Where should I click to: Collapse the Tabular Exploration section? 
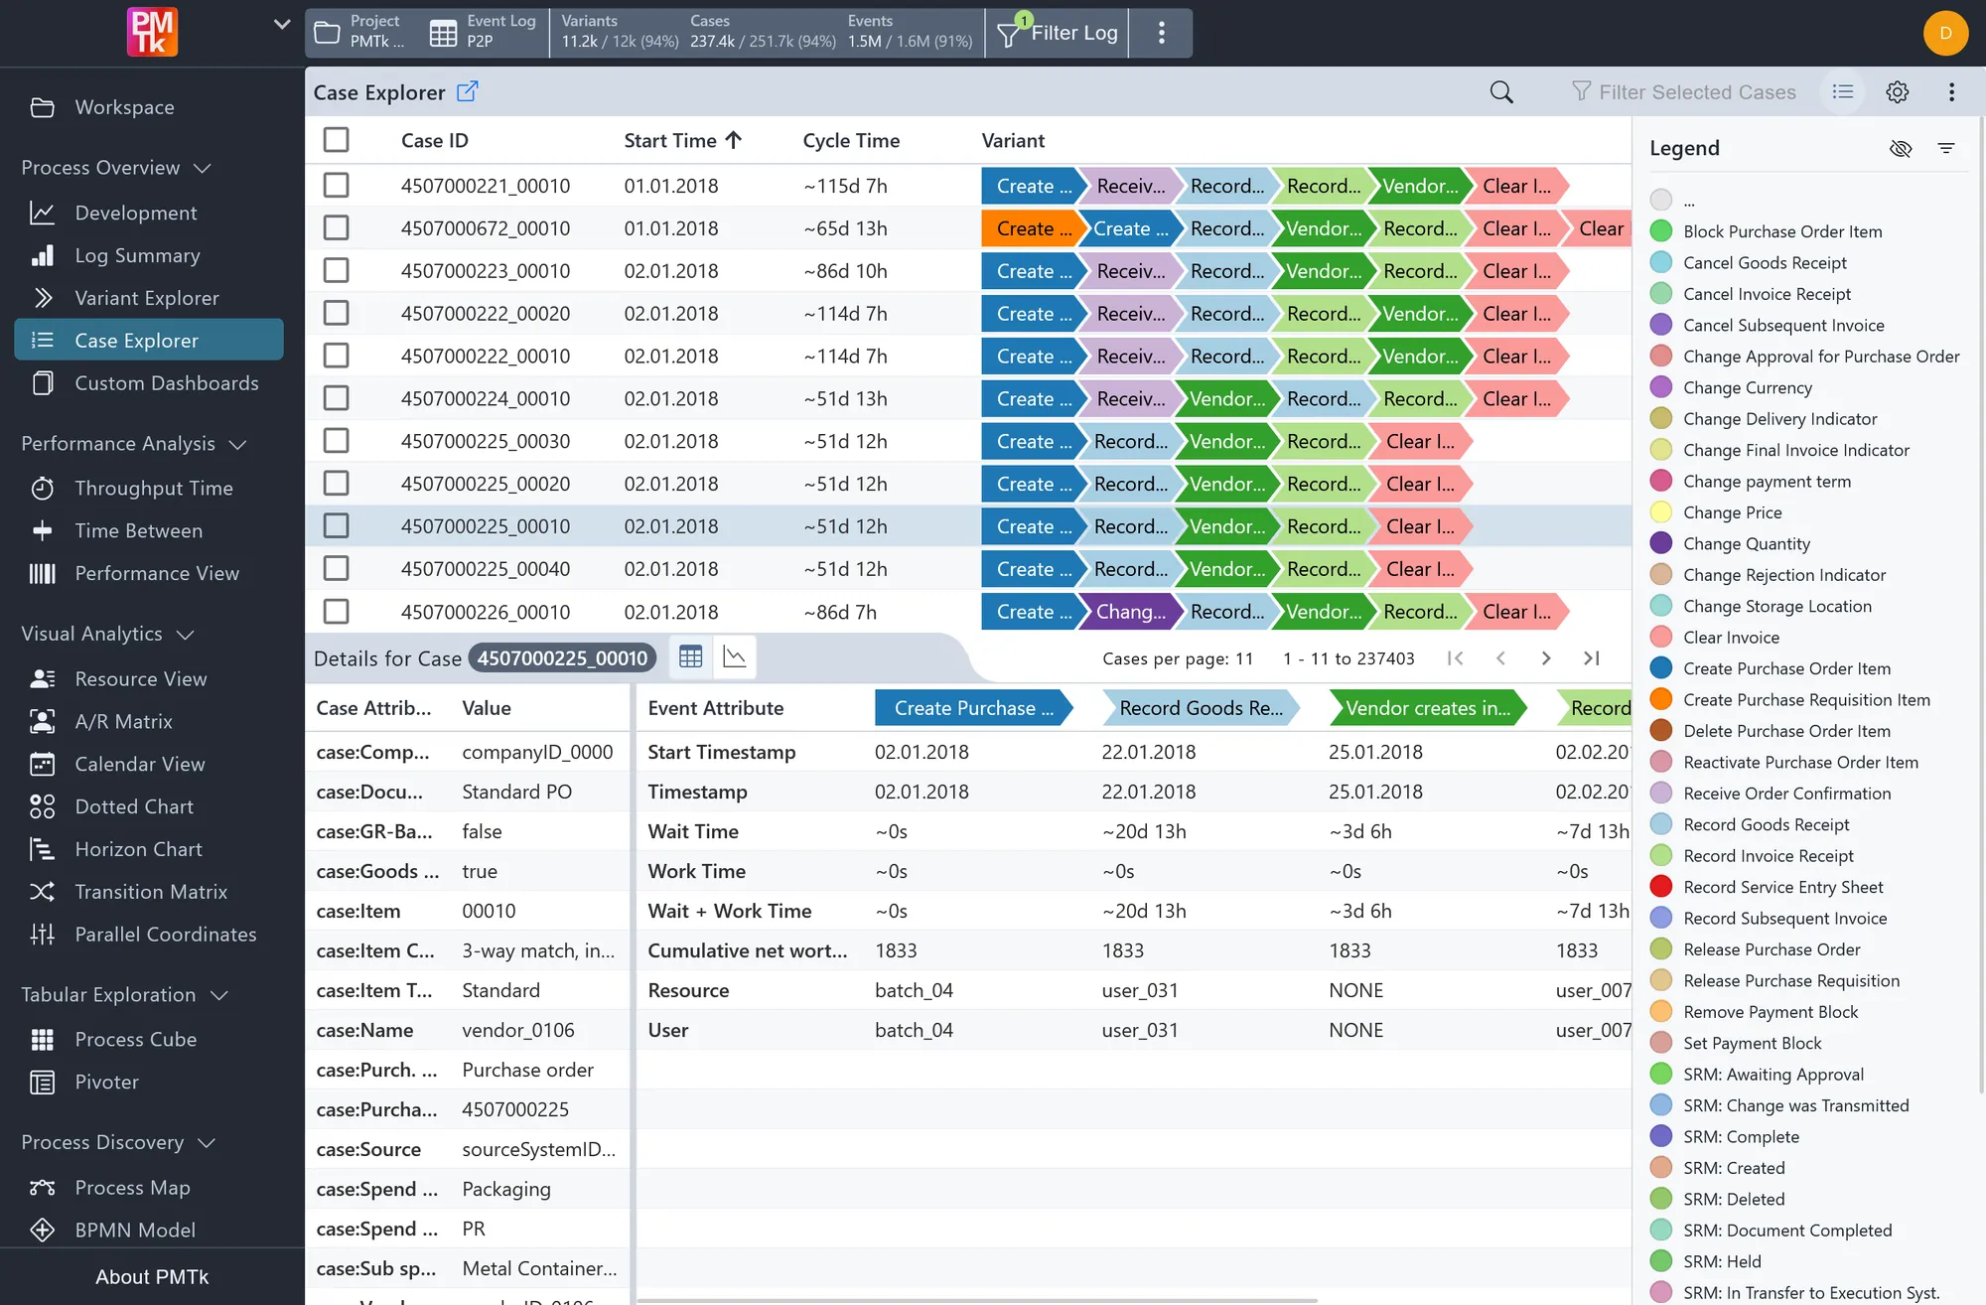coord(219,995)
